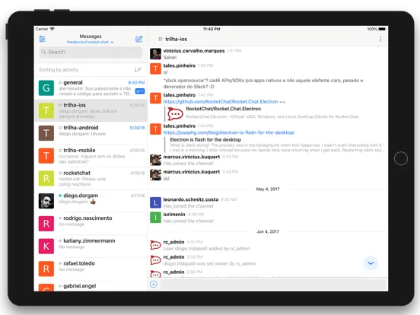The image size is (420, 315).
Task: Tap the channel hash icon beside trilha-ios title
Action: coord(161,39)
